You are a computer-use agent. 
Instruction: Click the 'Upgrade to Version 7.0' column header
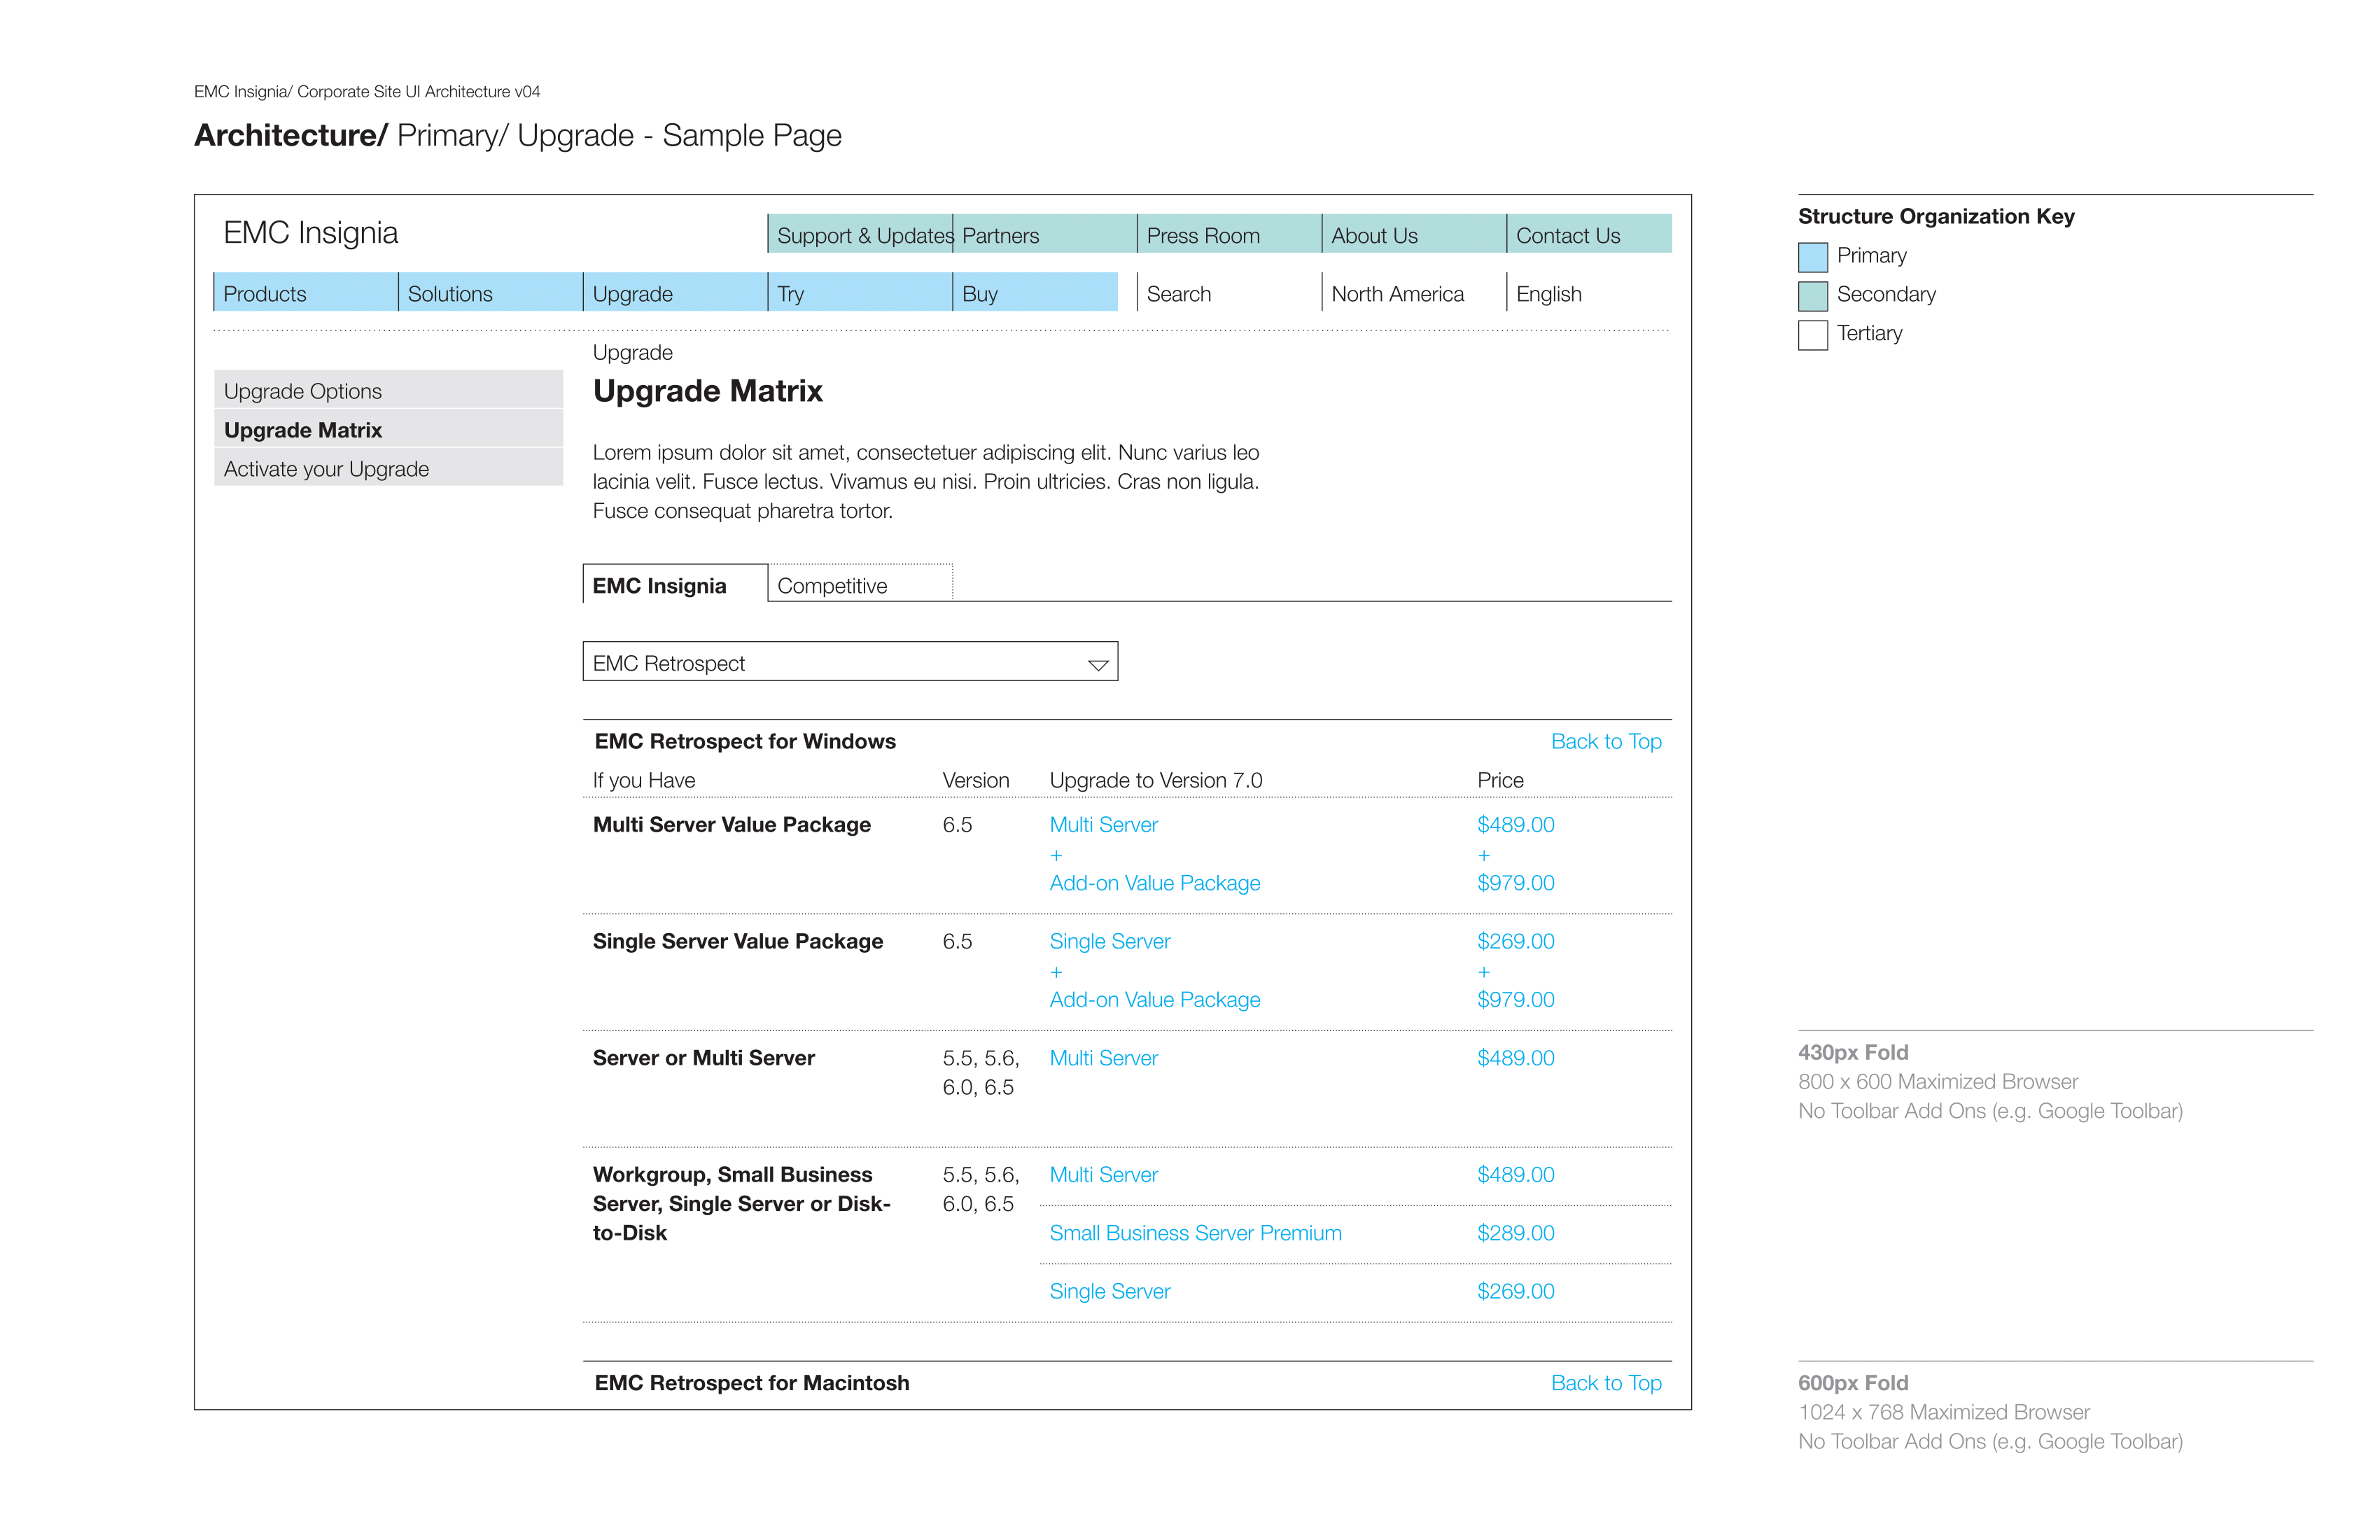pyautogui.click(x=1155, y=780)
